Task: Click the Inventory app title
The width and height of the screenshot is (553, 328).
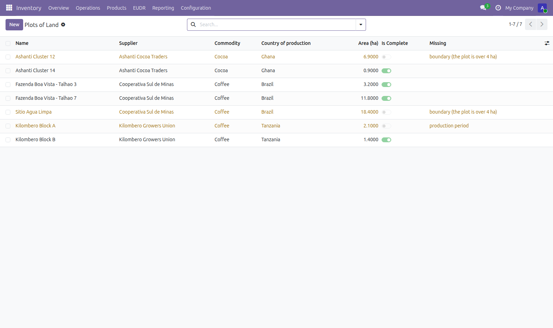Action: point(29,8)
